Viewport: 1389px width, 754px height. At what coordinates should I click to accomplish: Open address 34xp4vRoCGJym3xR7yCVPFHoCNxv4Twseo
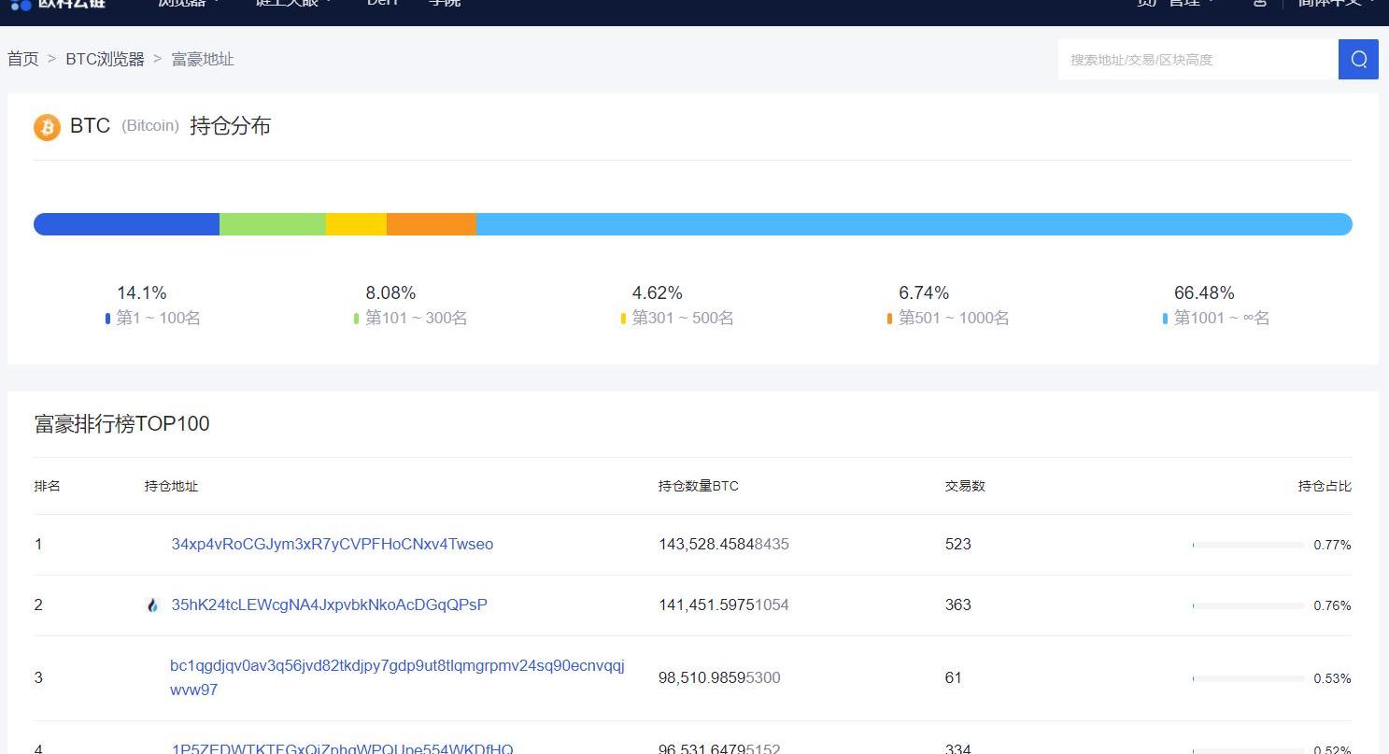tap(332, 545)
